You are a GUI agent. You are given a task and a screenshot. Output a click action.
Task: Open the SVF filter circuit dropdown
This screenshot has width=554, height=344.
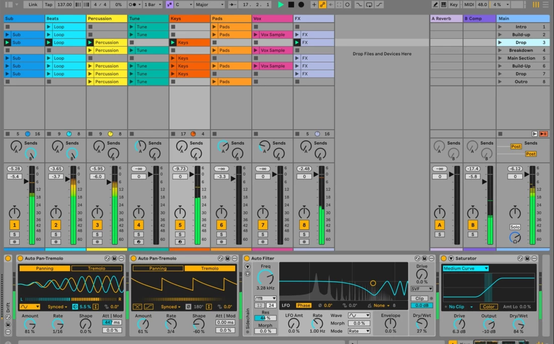422,289
